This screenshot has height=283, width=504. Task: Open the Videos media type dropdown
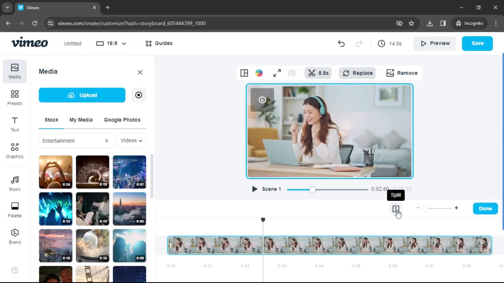132,141
